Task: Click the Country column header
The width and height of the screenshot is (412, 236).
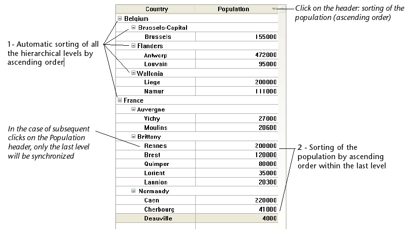Action: (156, 9)
